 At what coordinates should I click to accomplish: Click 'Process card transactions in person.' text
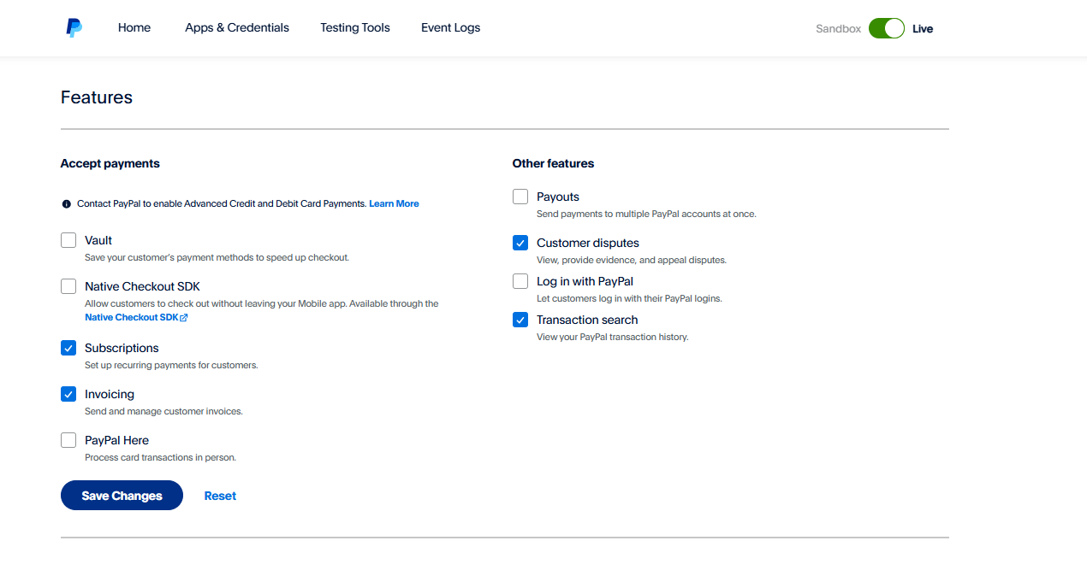click(x=160, y=458)
